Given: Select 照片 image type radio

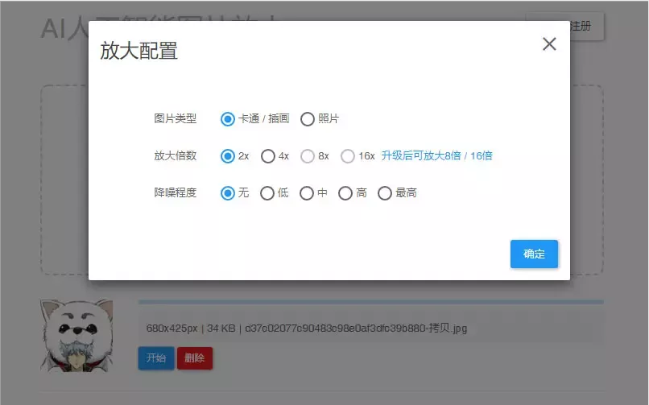Looking at the screenshot, I should tap(307, 119).
